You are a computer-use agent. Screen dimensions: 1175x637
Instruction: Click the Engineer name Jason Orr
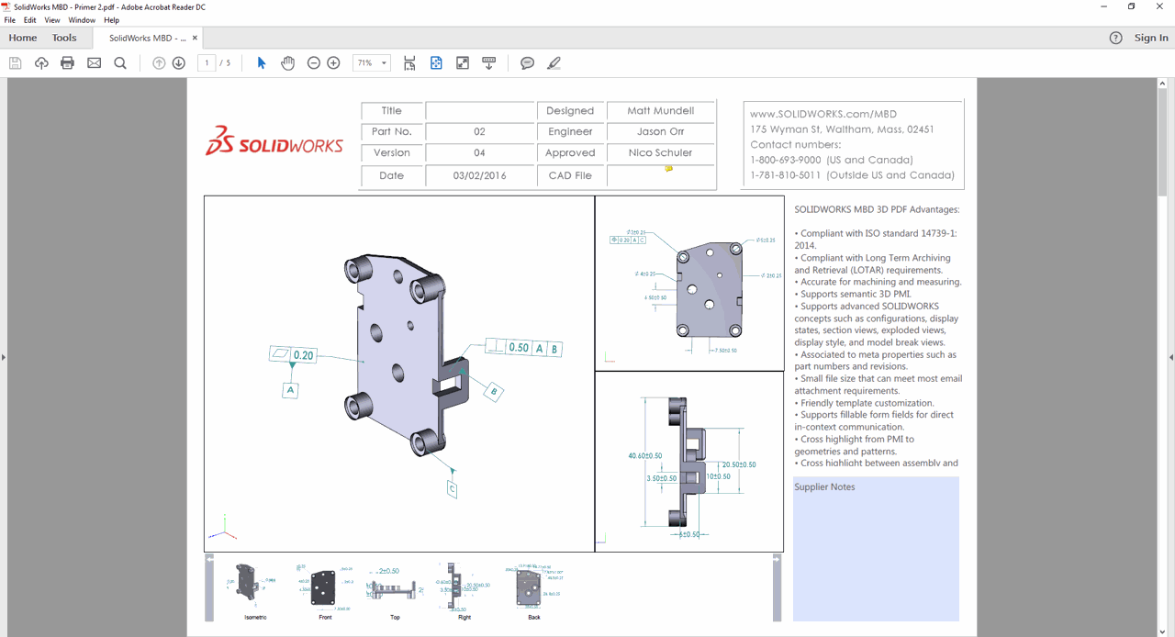[x=661, y=132]
